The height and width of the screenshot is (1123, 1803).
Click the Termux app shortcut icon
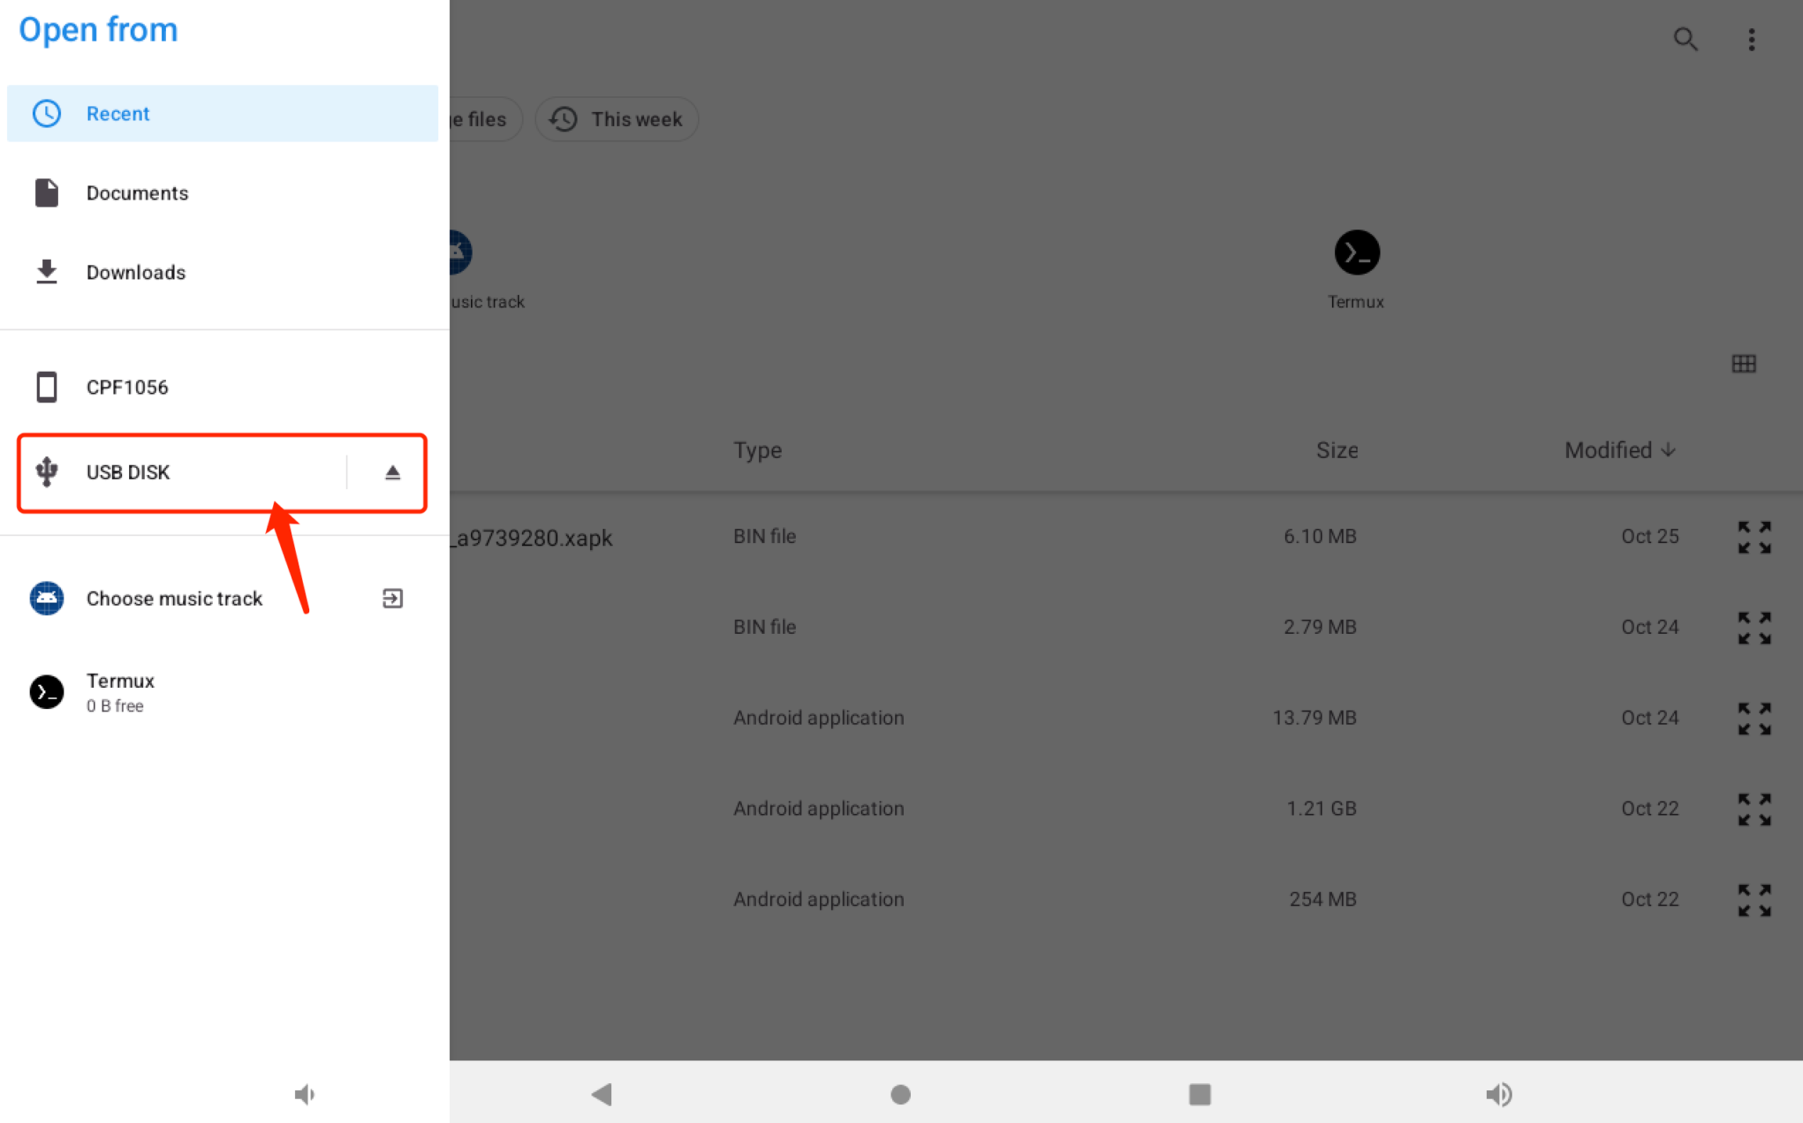coord(1356,253)
